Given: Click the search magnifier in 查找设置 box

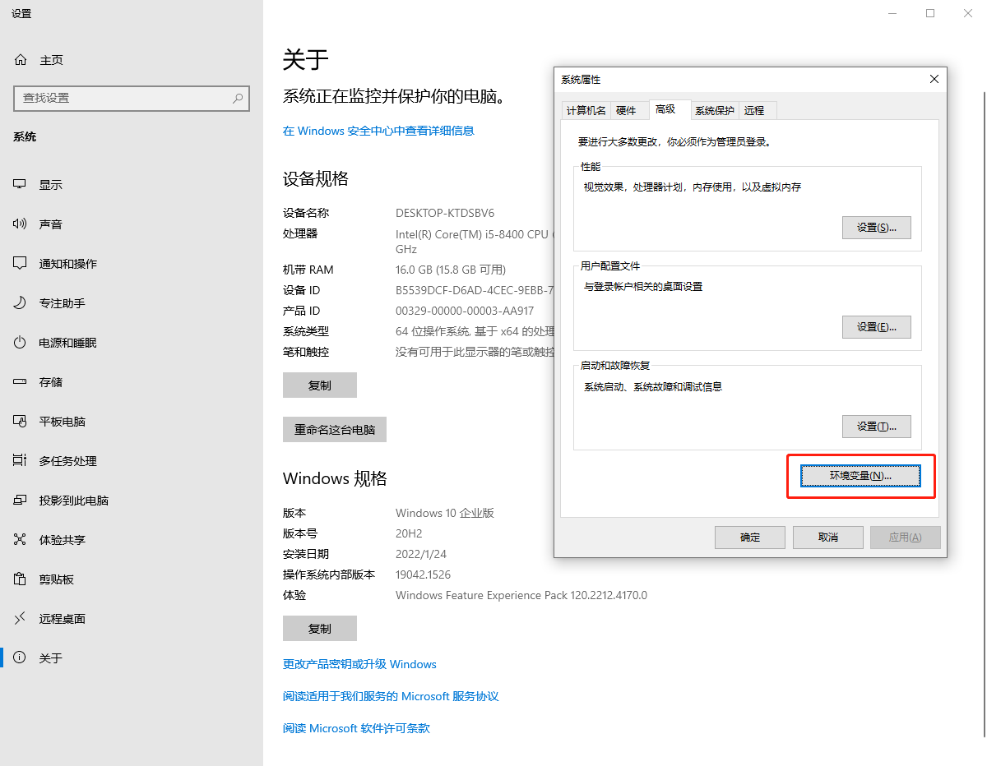Looking at the screenshot, I should [x=238, y=98].
